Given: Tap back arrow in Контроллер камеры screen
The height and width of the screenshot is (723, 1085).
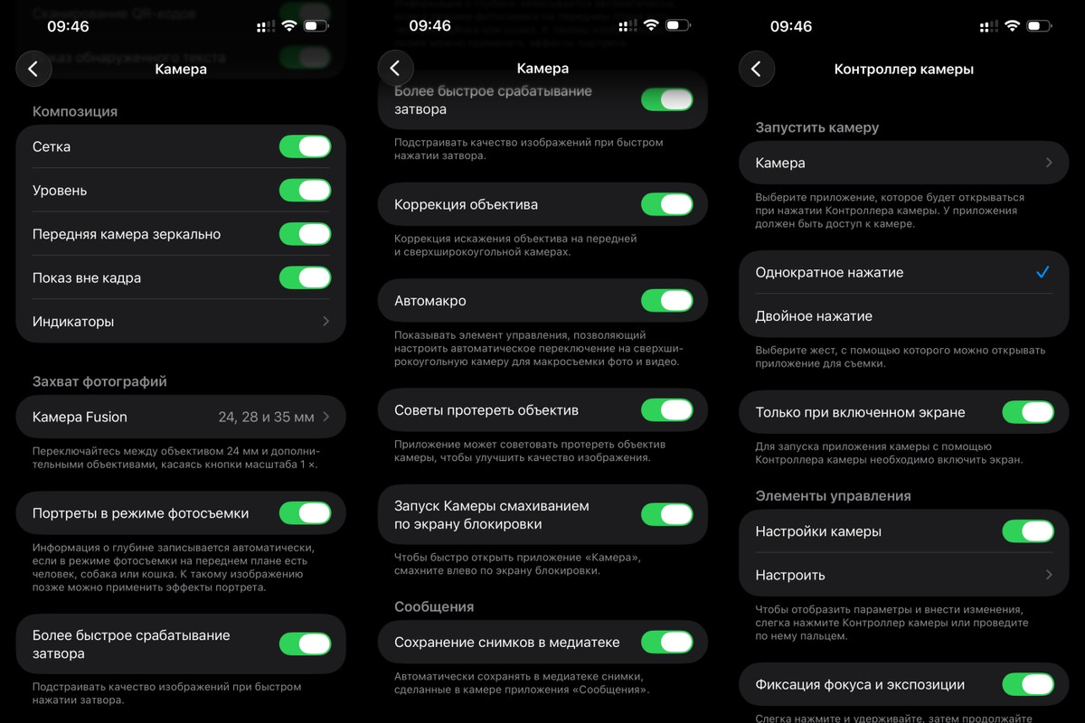Looking at the screenshot, I should [x=757, y=69].
